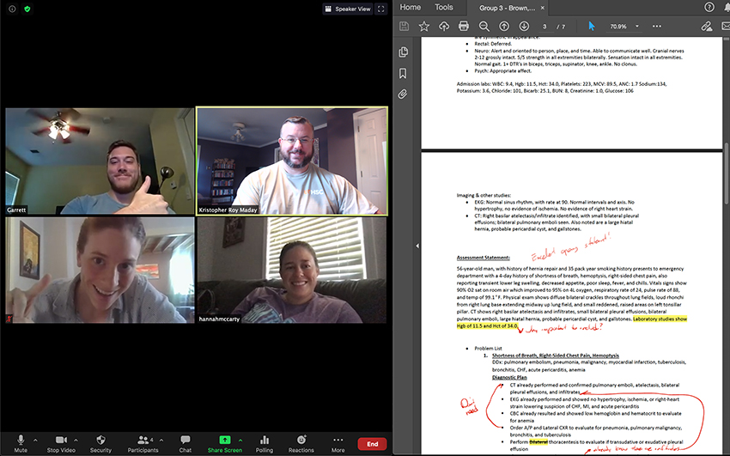Image resolution: width=730 pixels, height=456 pixels.
Task: Click Acrobat vertical scrollbar thumb
Action: [727, 173]
